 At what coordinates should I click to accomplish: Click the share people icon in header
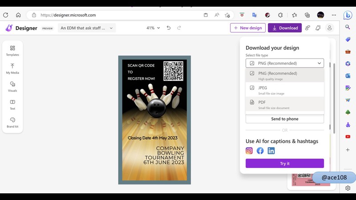click(307, 28)
